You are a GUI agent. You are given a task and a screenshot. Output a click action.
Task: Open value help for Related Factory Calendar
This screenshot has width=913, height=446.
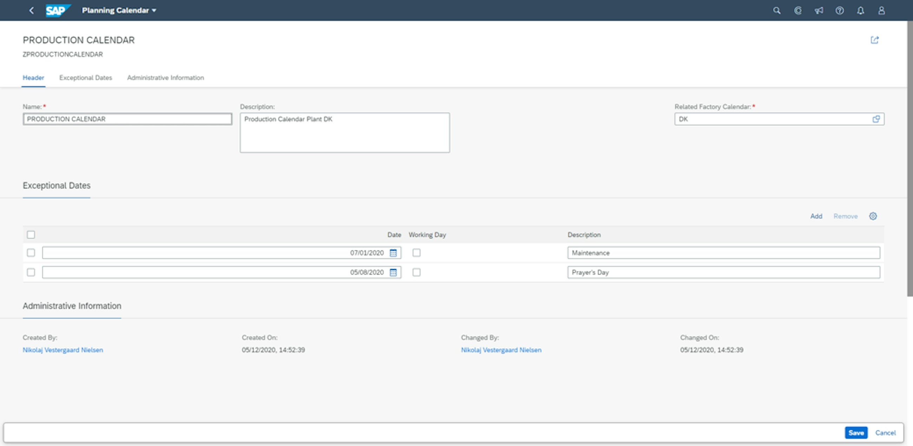(876, 119)
